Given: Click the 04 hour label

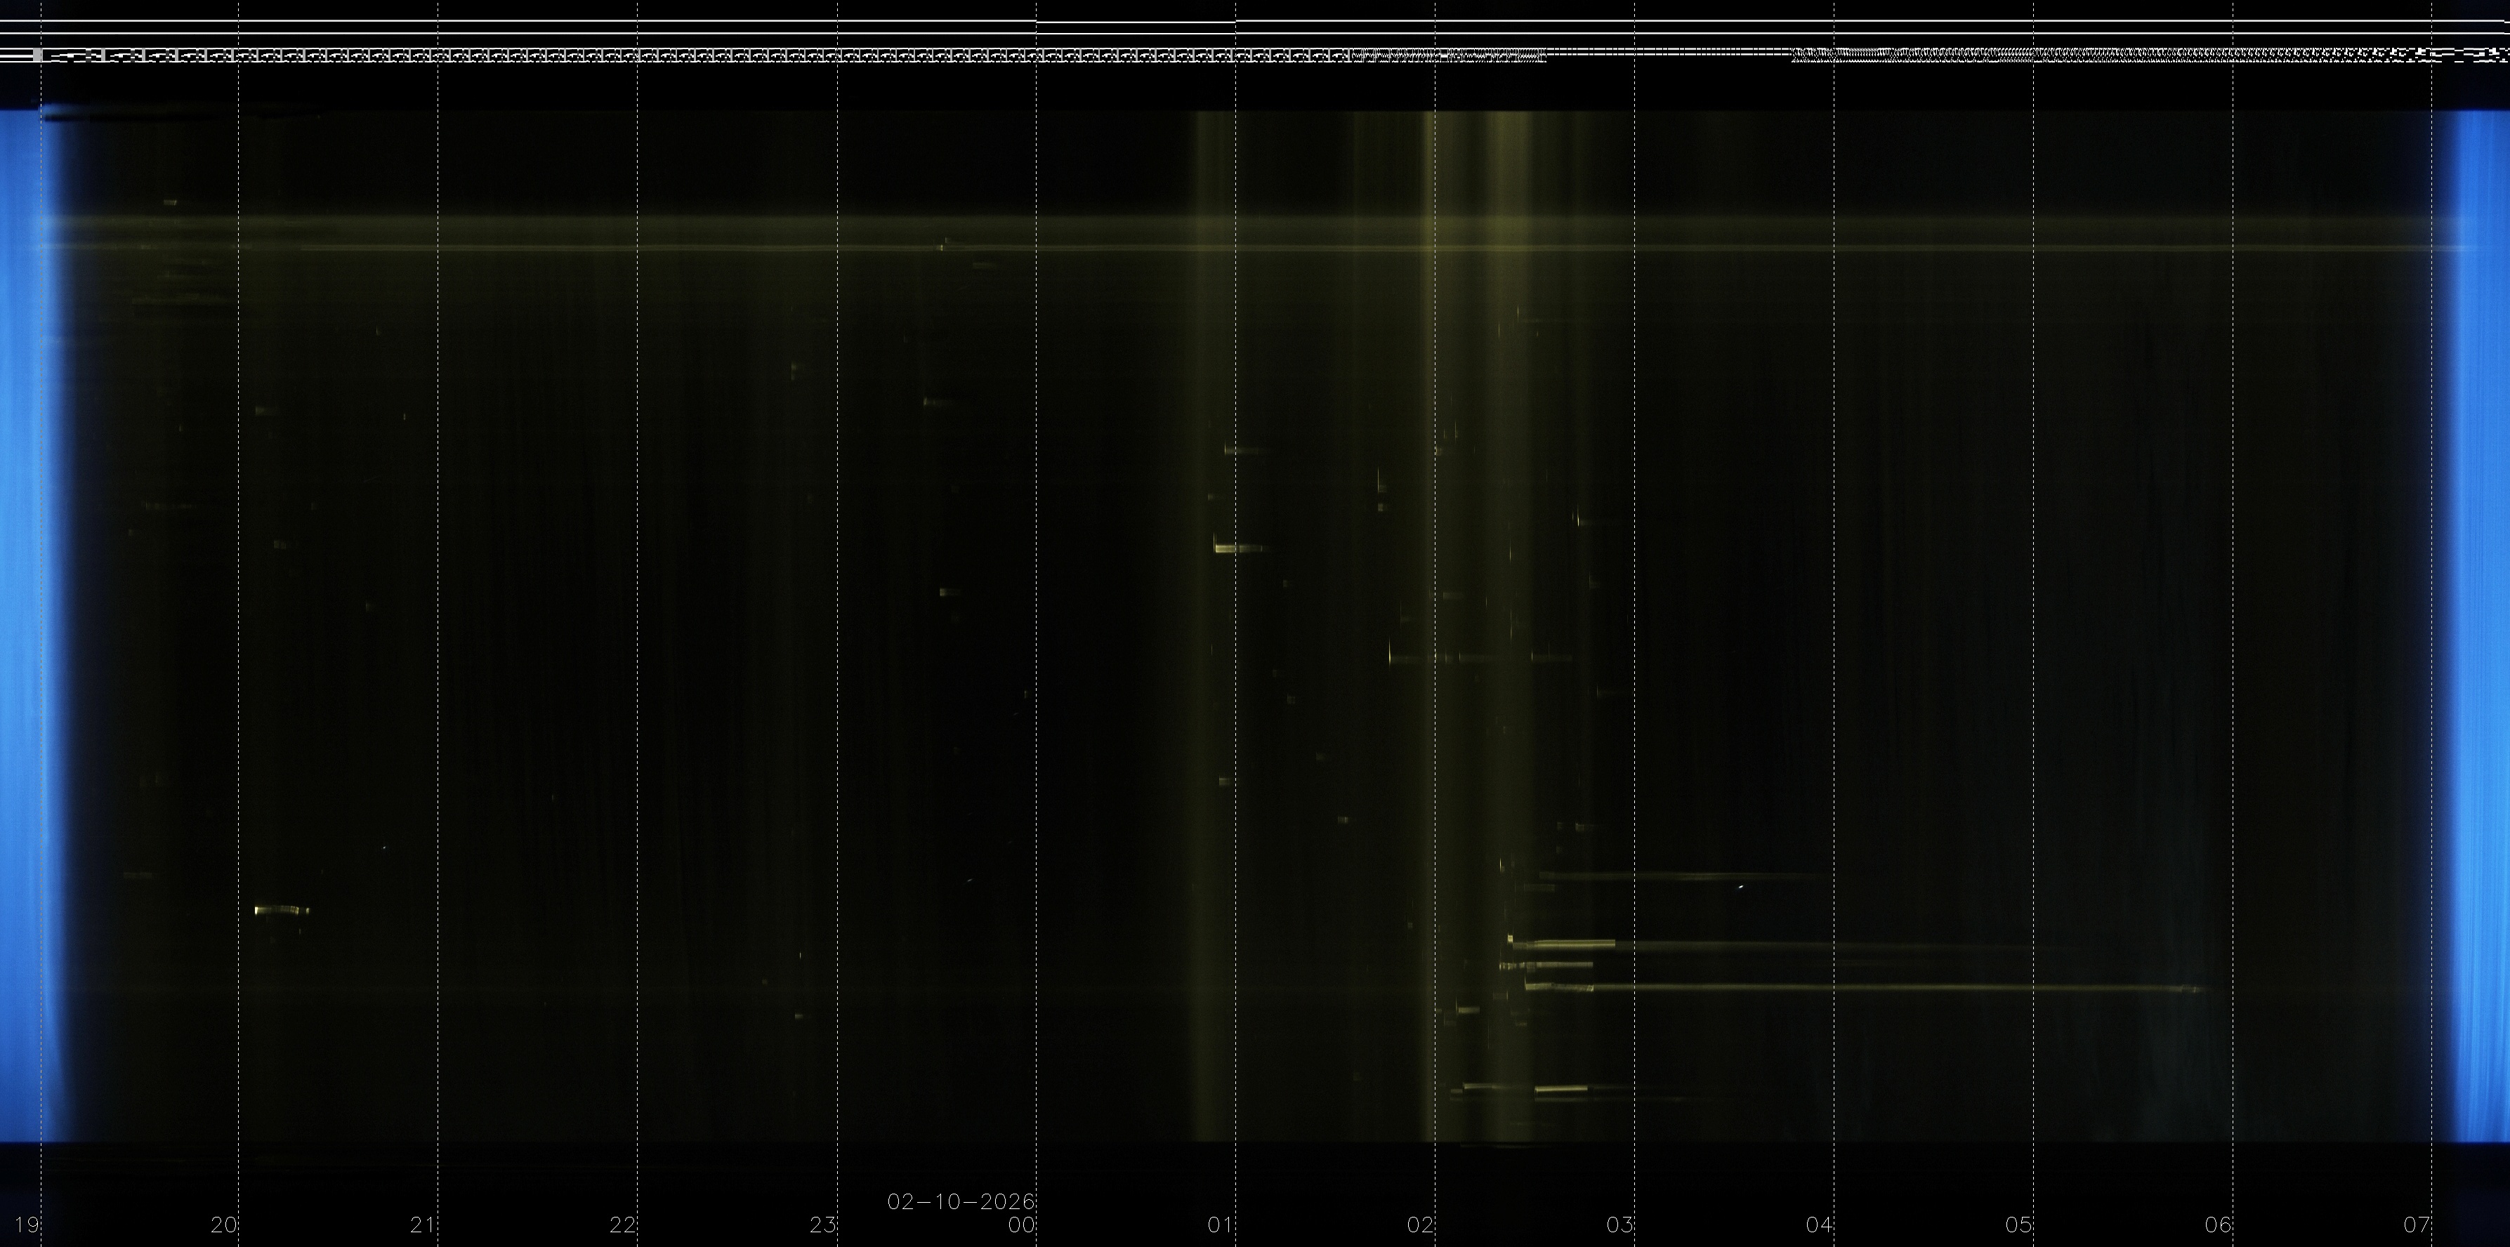Looking at the screenshot, I should click(1819, 1225).
